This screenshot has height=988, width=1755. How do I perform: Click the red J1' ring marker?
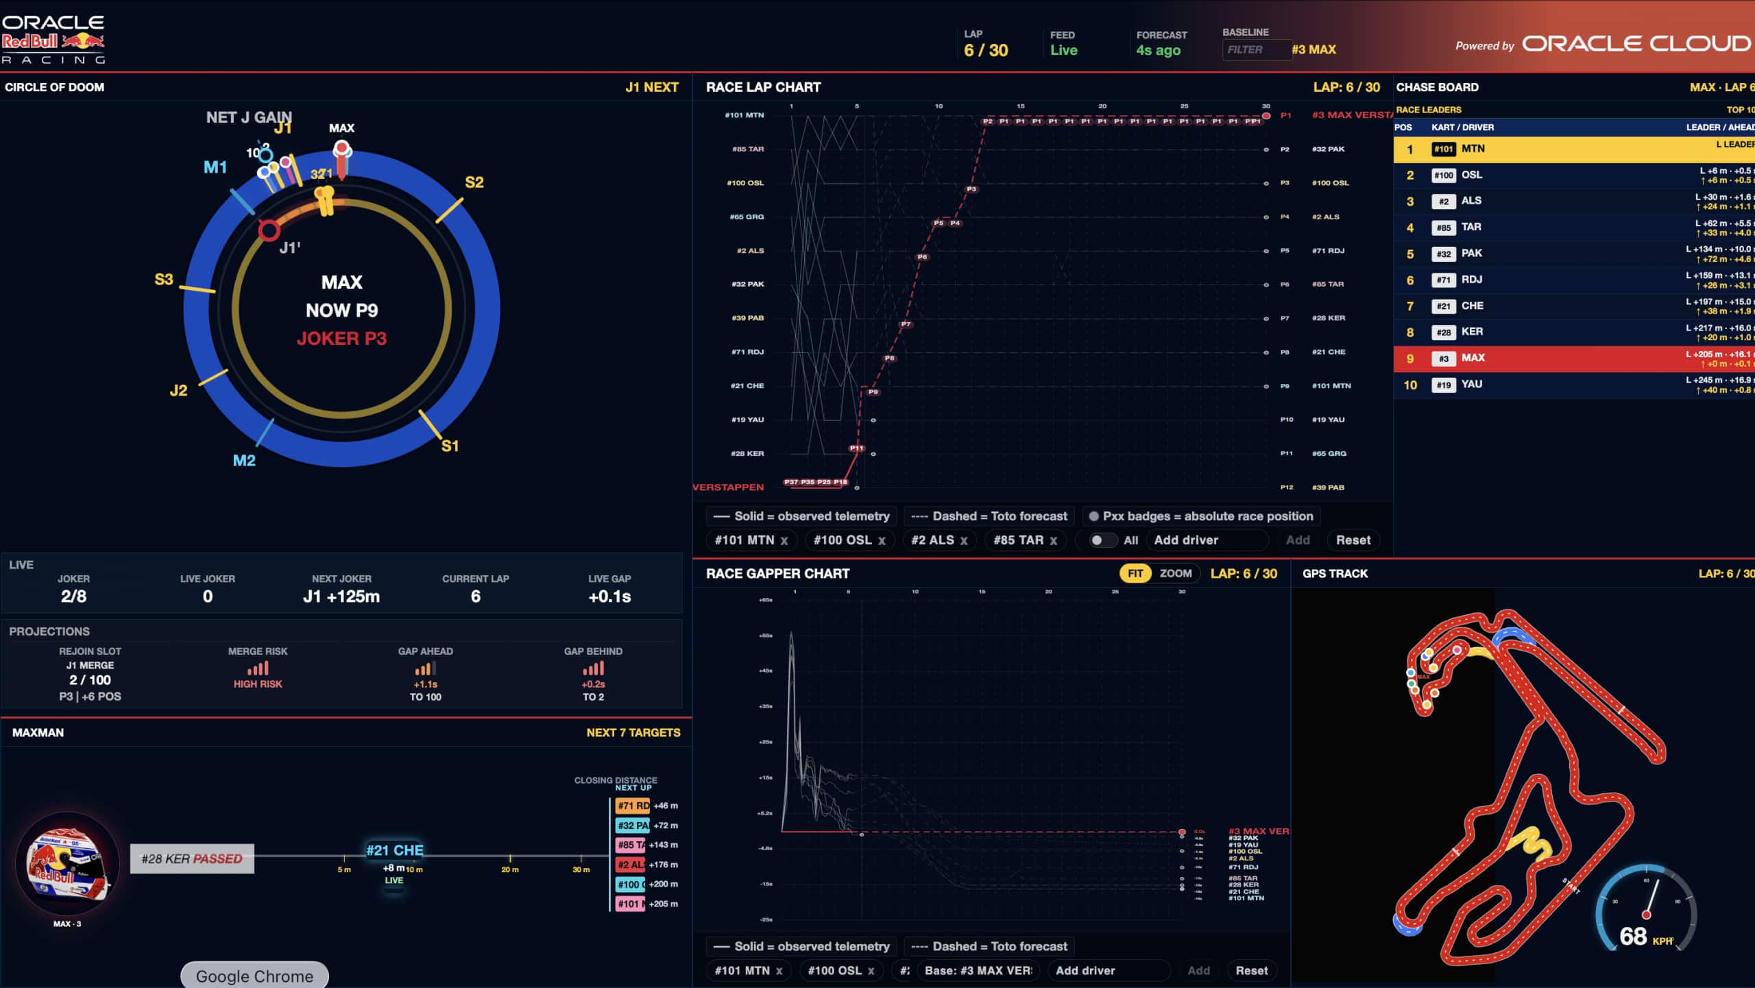269,230
